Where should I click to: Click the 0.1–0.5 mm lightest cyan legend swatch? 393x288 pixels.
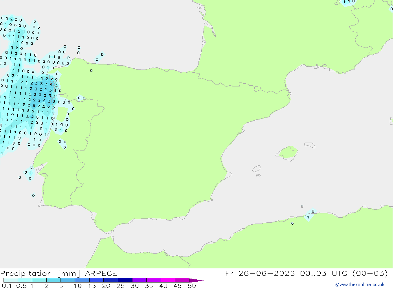coord(11,280)
